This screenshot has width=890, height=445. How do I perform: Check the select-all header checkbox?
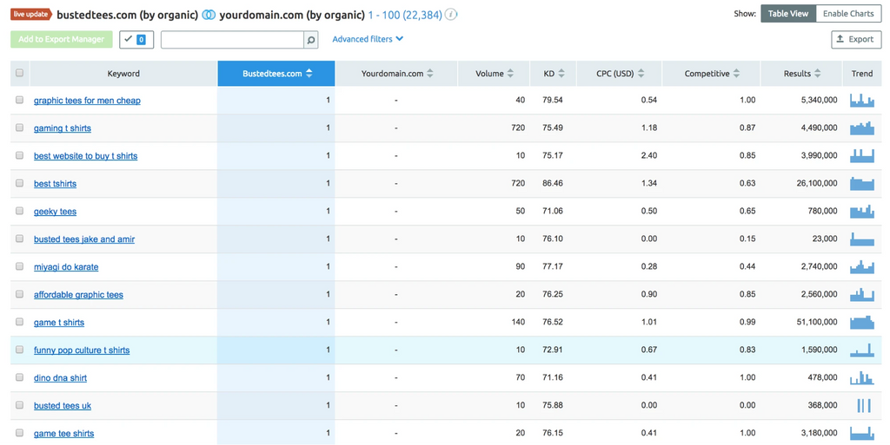20,74
